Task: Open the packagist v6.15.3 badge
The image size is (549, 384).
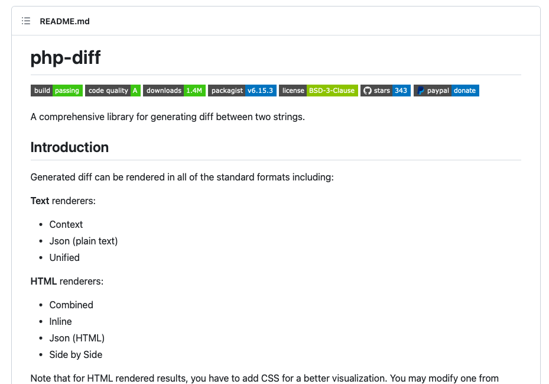Action: 242,91
